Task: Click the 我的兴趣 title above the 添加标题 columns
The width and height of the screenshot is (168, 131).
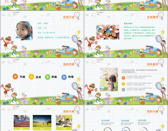Action: point(153,111)
